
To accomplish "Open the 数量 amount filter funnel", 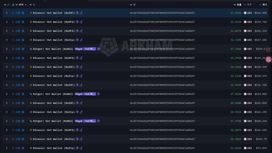I will (x=235, y=5).
